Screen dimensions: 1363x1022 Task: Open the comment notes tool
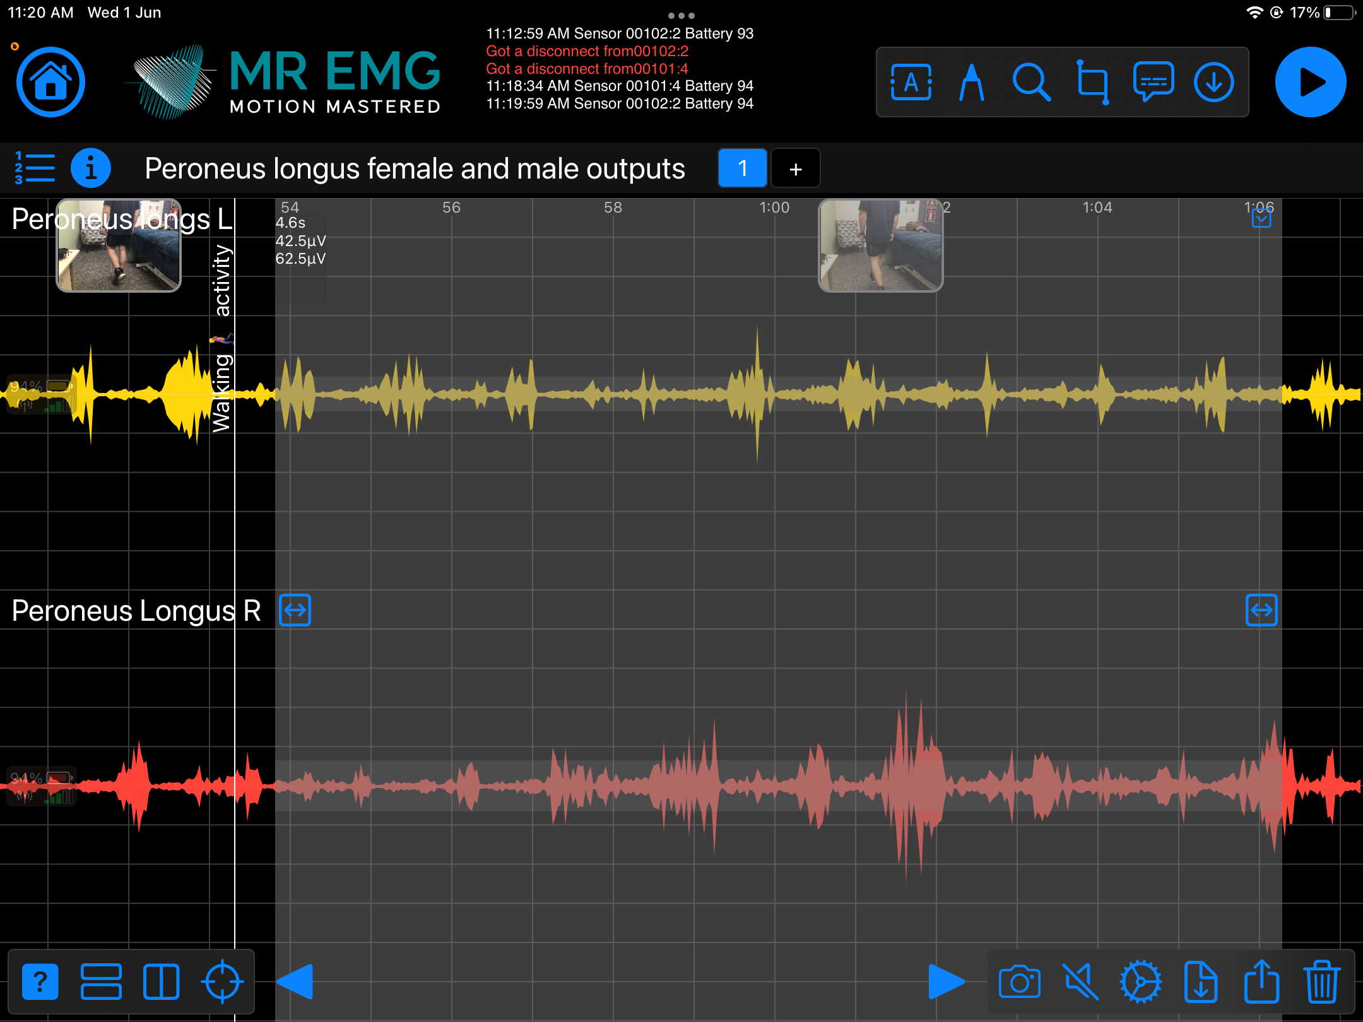tap(1154, 82)
